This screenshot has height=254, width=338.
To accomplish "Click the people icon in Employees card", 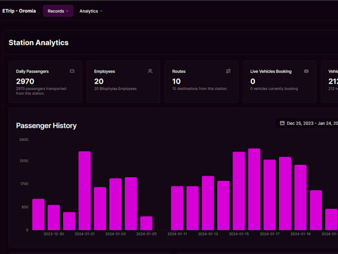I will pos(150,71).
